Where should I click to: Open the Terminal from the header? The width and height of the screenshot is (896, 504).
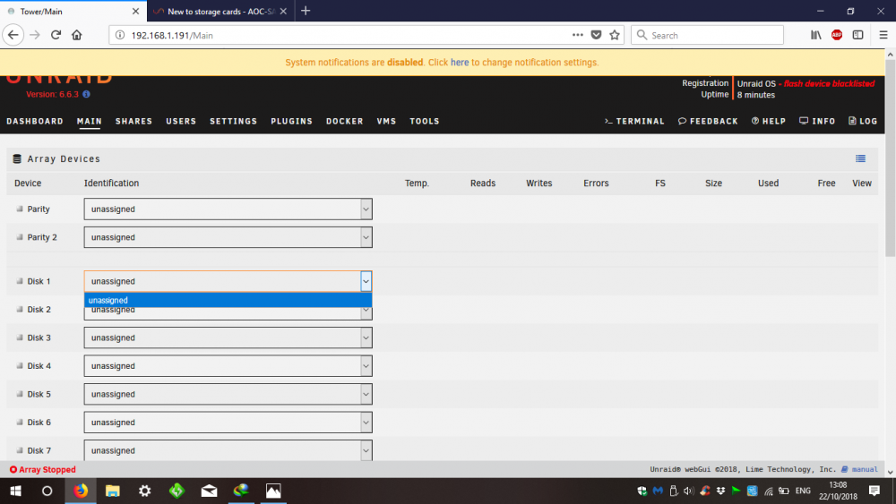635,121
